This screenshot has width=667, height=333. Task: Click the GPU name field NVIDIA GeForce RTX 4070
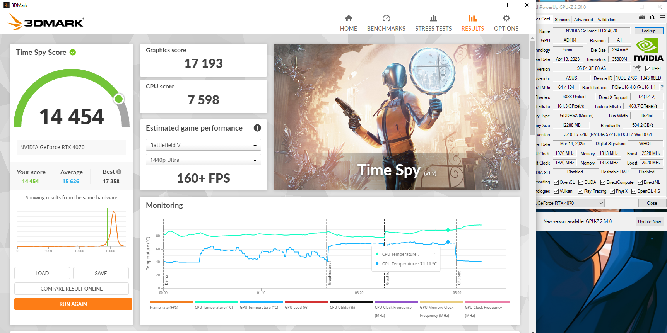click(591, 31)
